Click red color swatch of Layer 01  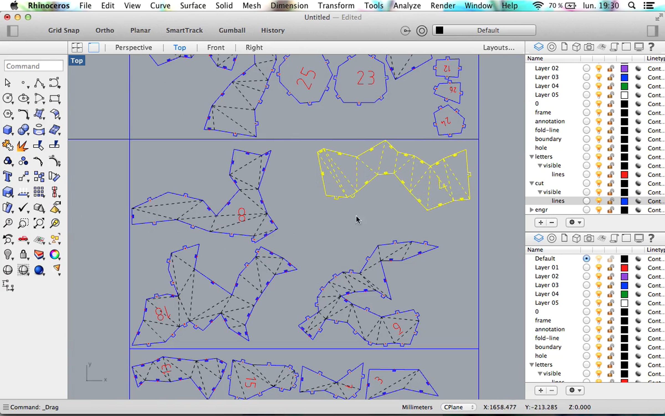(x=624, y=268)
